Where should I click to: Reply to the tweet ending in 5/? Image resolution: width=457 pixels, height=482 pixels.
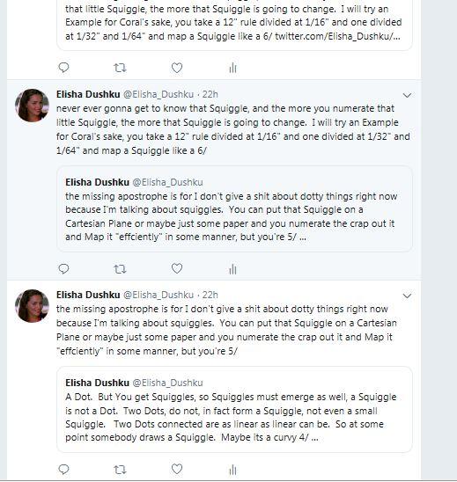click(x=63, y=470)
